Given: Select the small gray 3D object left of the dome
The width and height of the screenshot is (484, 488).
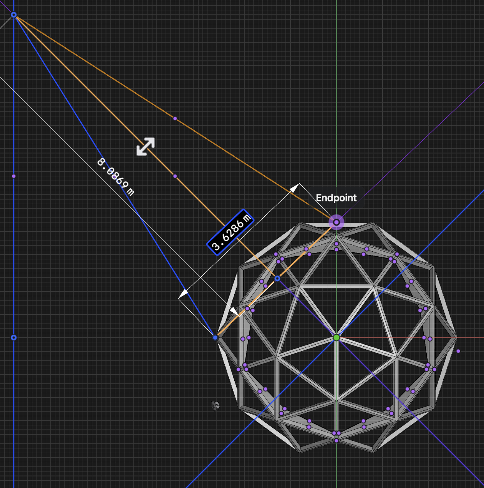Looking at the screenshot, I should [x=216, y=405].
